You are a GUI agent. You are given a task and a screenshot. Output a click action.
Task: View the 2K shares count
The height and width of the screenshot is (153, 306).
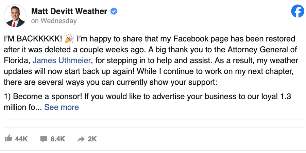coord(92,139)
